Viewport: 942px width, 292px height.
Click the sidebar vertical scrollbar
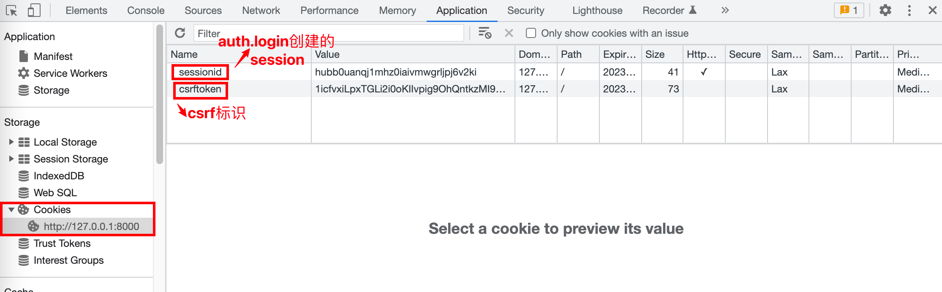pos(159,94)
